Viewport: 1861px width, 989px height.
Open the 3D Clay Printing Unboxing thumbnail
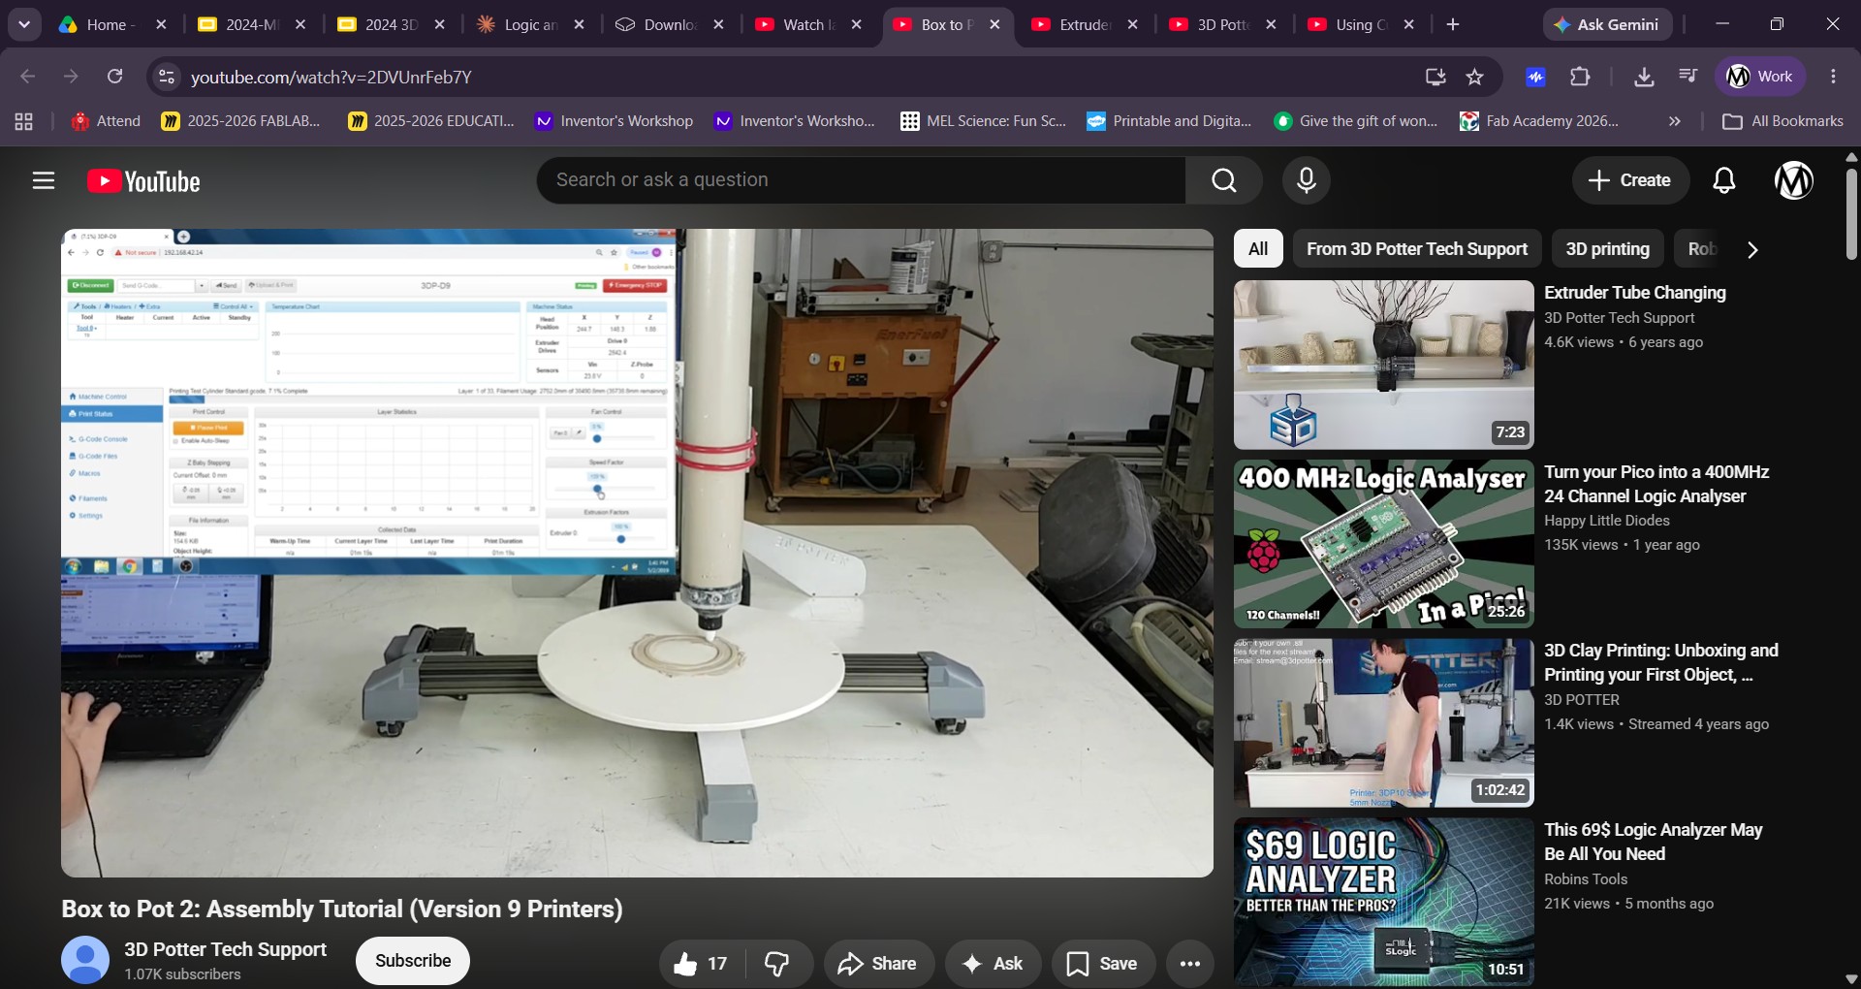pos(1383,723)
